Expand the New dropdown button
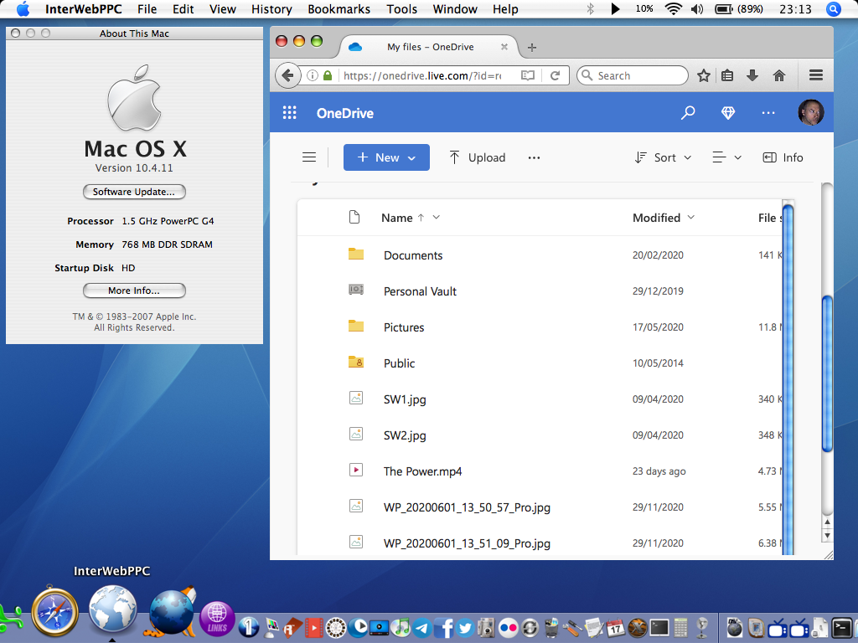 coord(386,157)
